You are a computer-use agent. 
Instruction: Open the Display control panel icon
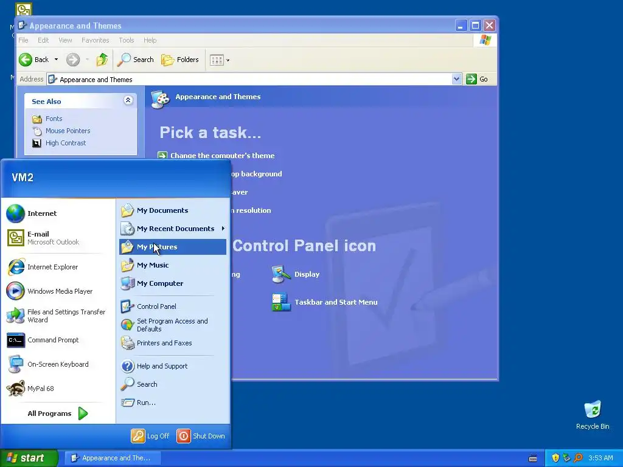click(x=296, y=274)
